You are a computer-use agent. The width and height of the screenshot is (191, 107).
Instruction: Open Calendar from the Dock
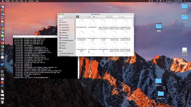pyautogui.click(x=2, y=21)
